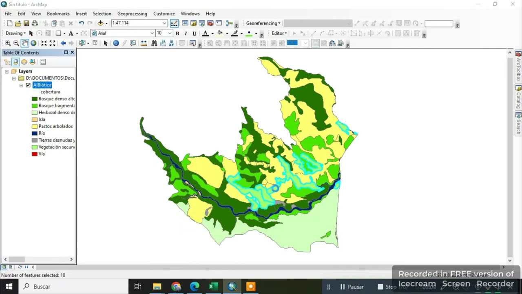Open Excel from the taskbar

(213, 287)
